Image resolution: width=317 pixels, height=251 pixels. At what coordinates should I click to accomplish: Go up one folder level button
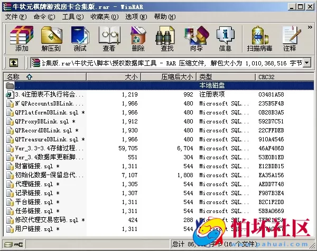(x=14, y=63)
